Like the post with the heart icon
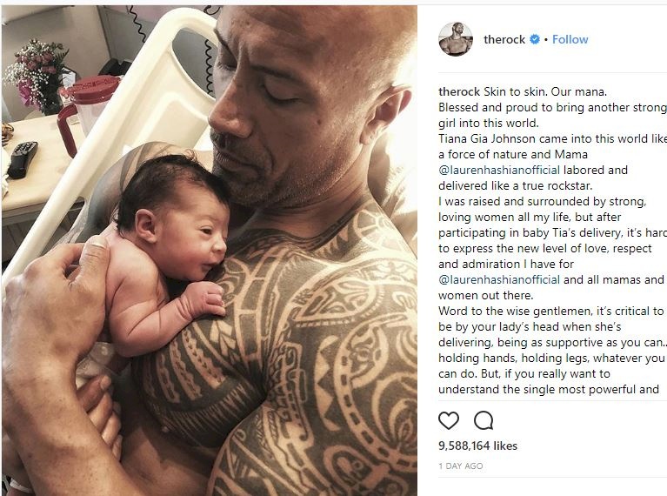This screenshot has width=667, height=496. [449, 420]
